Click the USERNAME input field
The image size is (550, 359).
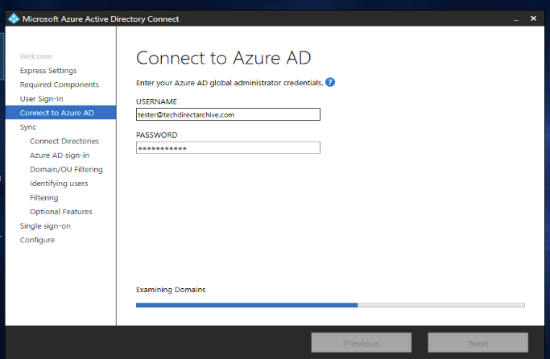click(x=228, y=114)
